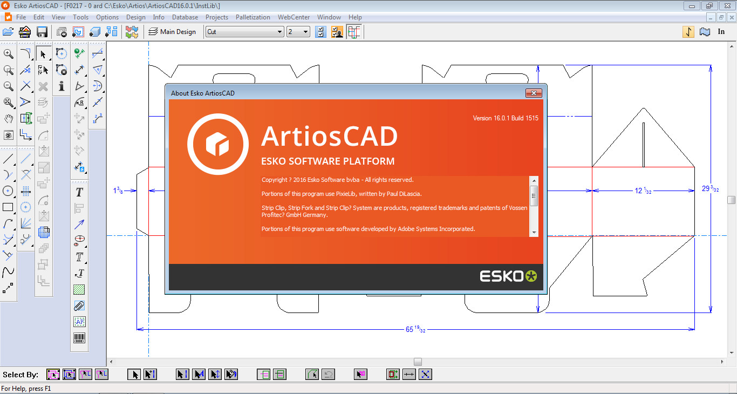Click the Open folder icon in toolbar
Screen dimensions: 737x394
8,32
